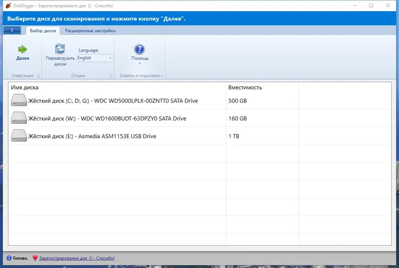Image resolution: width=399 pixels, height=268 pixels.
Task: Click the 500 GB capacity cell
Action: pyautogui.click(x=237, y=101)
